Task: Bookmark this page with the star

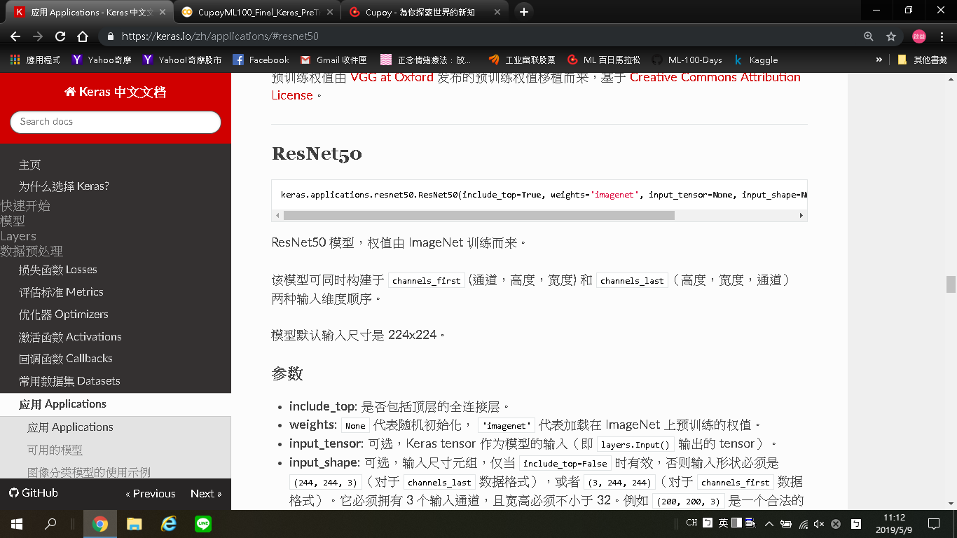Action: (891, 36)
